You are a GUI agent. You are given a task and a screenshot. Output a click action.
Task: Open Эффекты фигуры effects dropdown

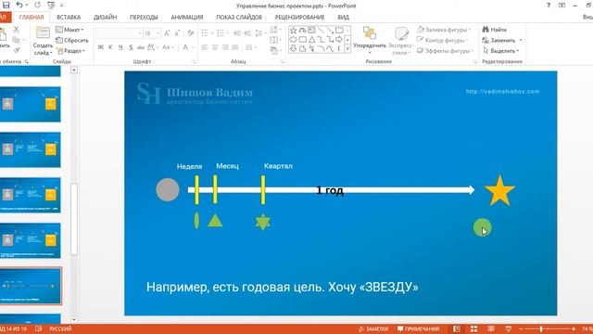[x=445, y=51]
